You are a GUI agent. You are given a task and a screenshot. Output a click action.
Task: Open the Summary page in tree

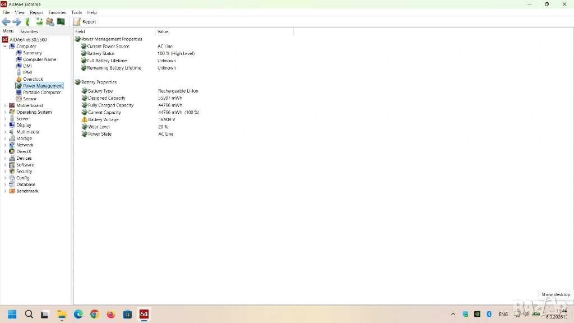point(32,53)
